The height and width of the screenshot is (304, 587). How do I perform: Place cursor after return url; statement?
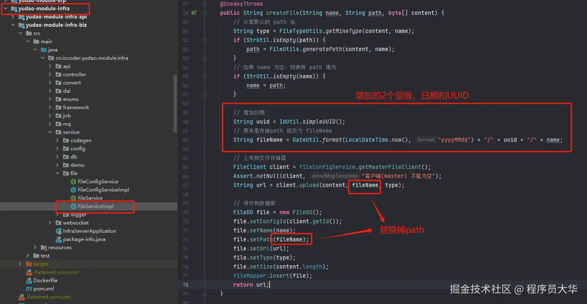coord(270,285)
